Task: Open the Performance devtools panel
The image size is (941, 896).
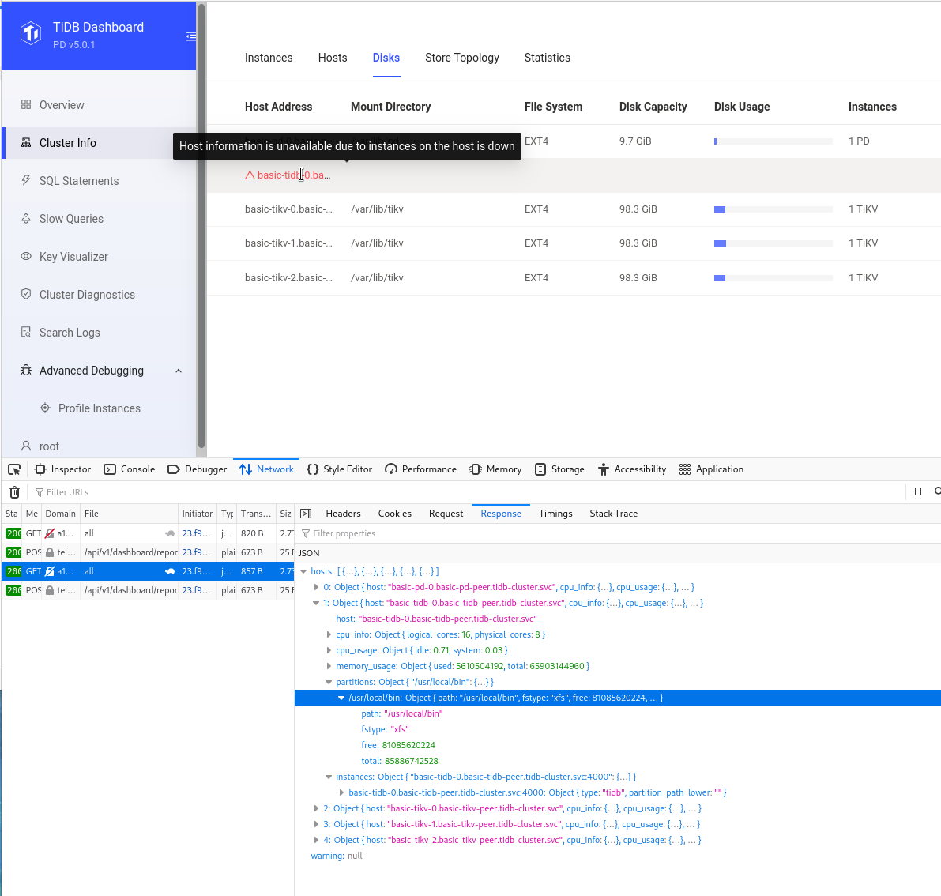Action: click(x=420, y=469)
